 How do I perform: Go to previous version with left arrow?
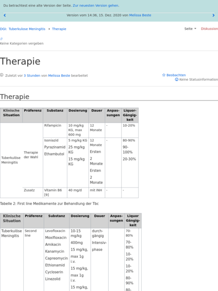[x=5, y=15]
